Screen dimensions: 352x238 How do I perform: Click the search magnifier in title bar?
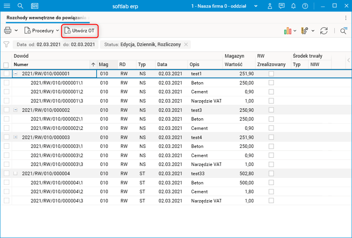point(20,6)
